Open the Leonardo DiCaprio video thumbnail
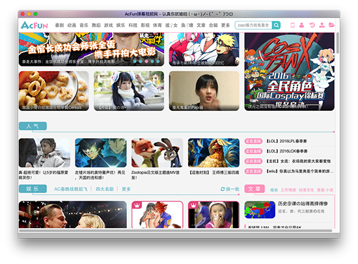 click(x=73, y=214)
